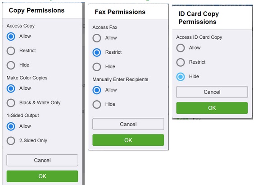Select Allow under Access ID Card Copy
254x185 pixels.
(x=181, y=48)
